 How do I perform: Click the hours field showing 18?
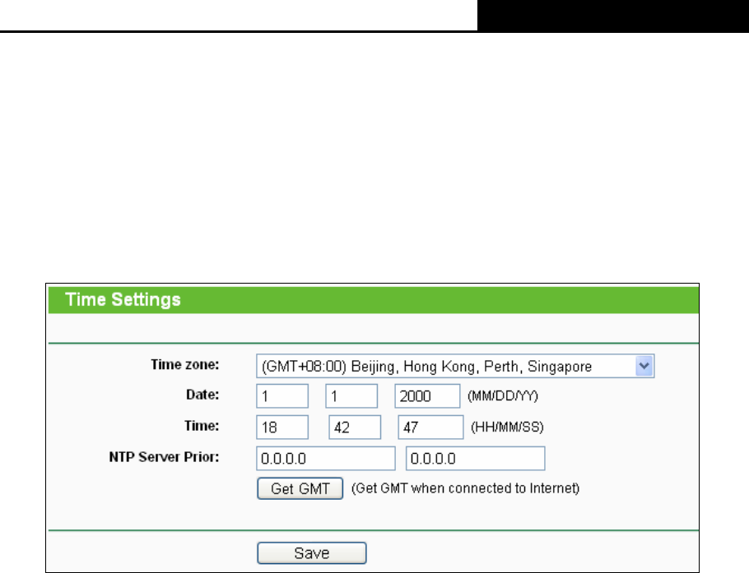(282, 427)
